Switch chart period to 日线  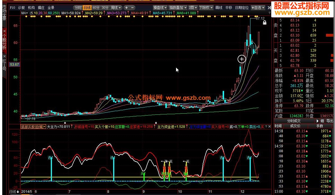(x=87, y=8)
